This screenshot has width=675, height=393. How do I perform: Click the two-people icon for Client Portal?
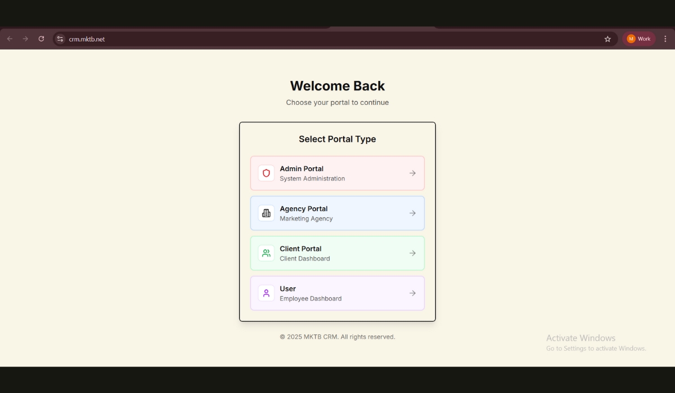[266, 253]
